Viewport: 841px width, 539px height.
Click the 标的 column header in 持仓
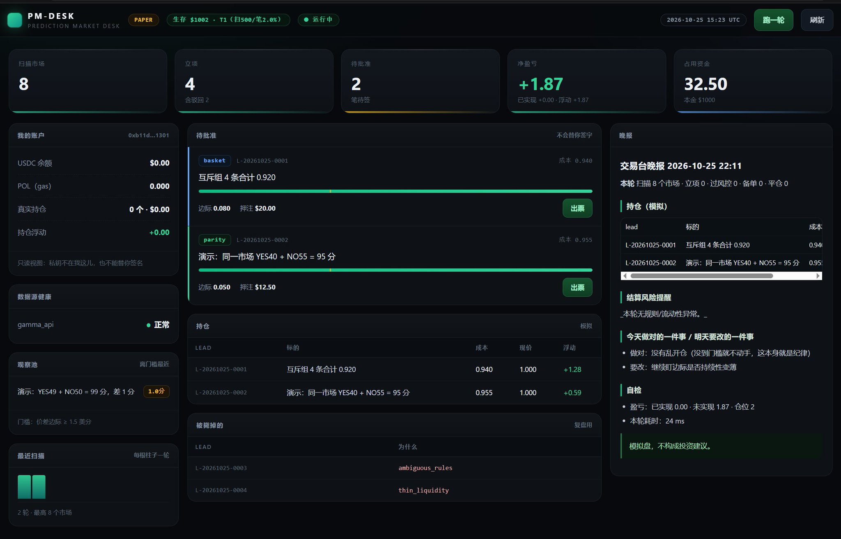tap(293, 348)
